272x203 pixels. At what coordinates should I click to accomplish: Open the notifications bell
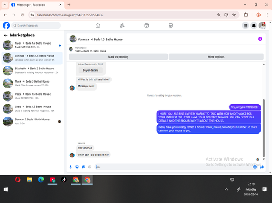click(x=254, y=26)
